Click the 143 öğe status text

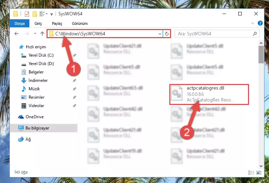21,172
